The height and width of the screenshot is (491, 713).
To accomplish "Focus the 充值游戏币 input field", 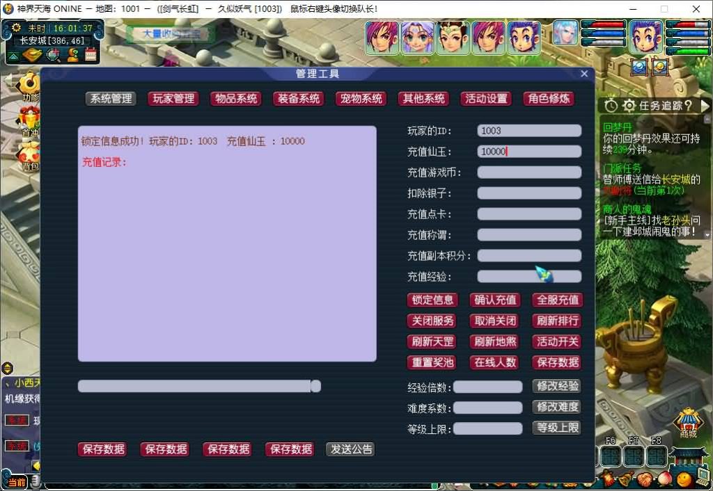I will coord(529,172).
